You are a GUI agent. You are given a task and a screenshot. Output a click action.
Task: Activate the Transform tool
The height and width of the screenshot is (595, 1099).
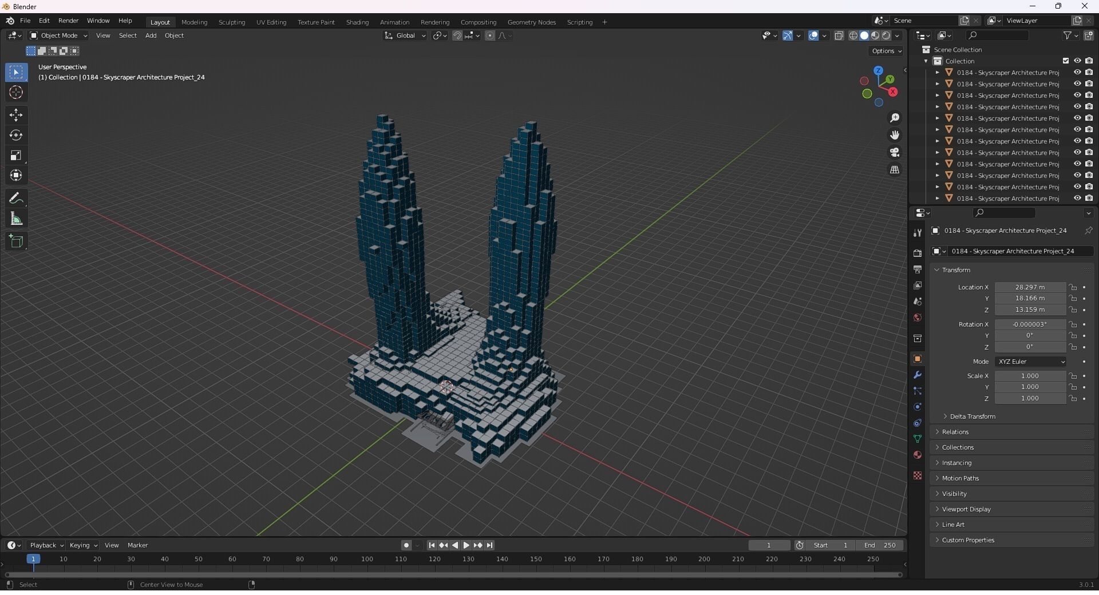coord(16,175)
